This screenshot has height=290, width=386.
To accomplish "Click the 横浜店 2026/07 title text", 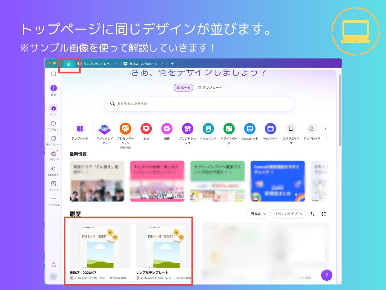I will click(x=83, y=273).
